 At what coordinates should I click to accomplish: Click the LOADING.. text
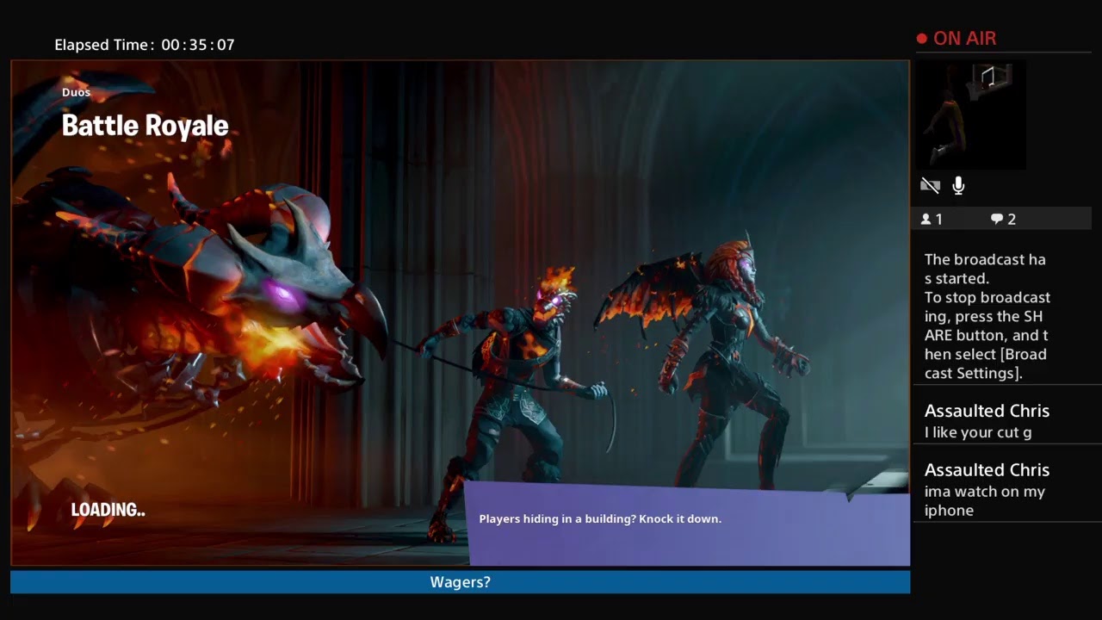coord(108,510)
